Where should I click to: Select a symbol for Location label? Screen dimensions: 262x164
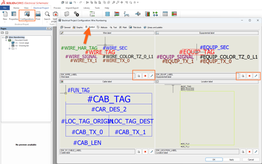pos(243,152)
